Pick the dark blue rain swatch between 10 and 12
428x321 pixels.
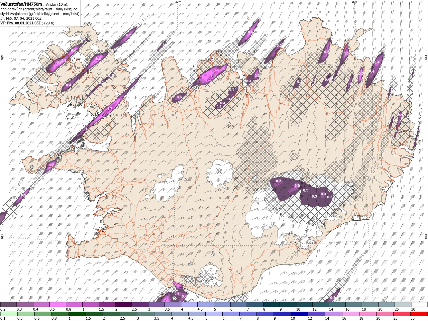(299, 314)
